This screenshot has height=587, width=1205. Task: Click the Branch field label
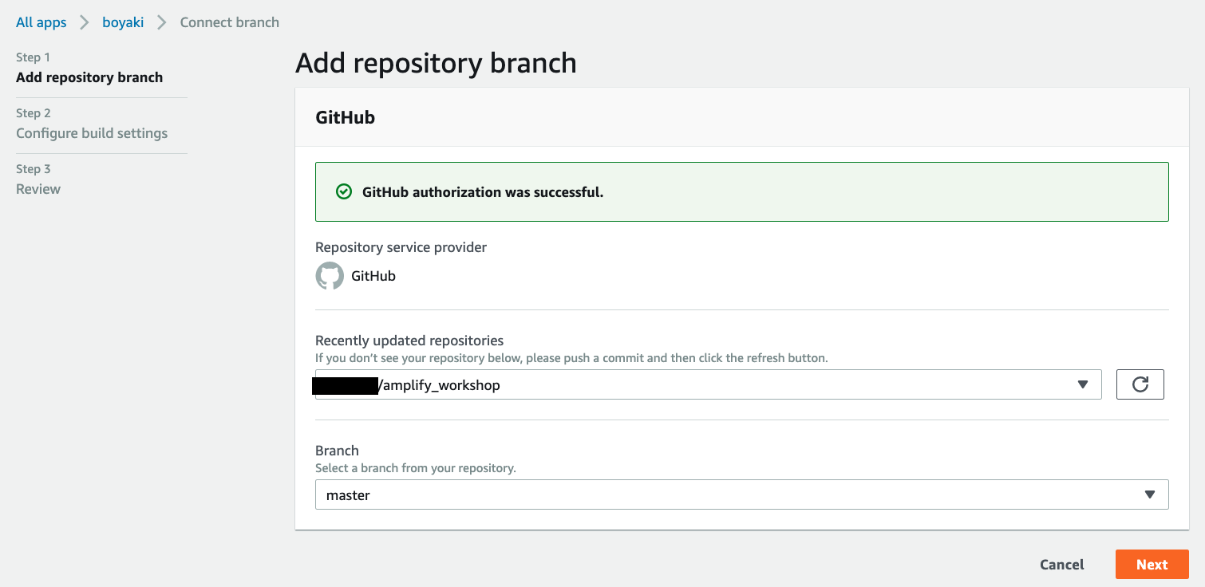click(337, 451)
